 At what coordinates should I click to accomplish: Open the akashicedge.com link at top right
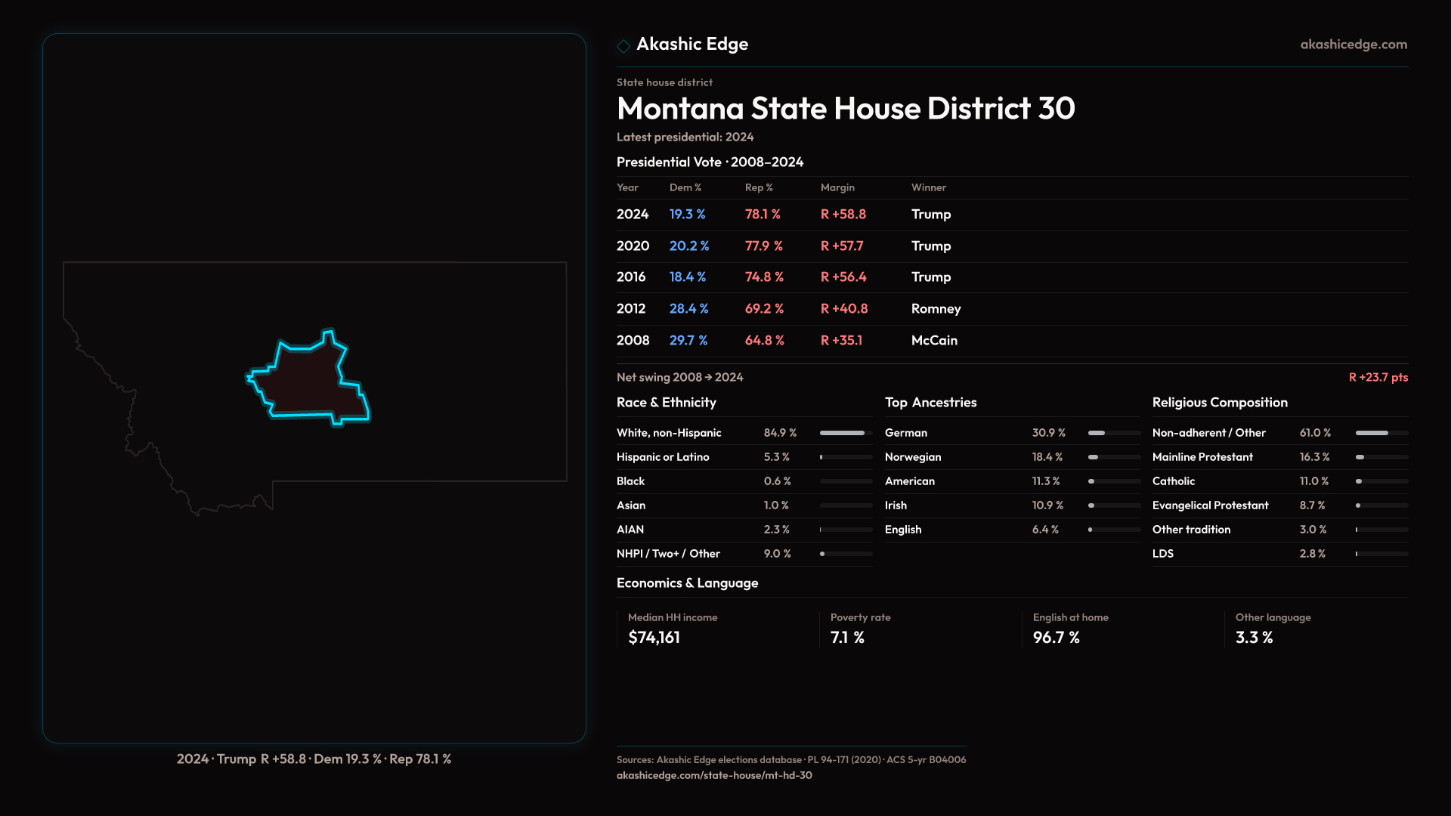click(x=1353, y=45)
